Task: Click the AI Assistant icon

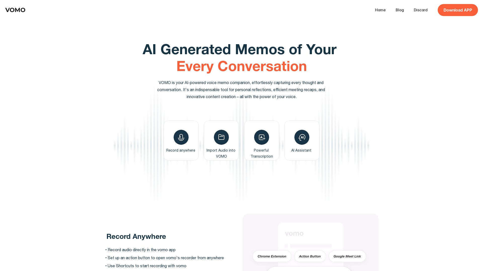Action: 302,137
